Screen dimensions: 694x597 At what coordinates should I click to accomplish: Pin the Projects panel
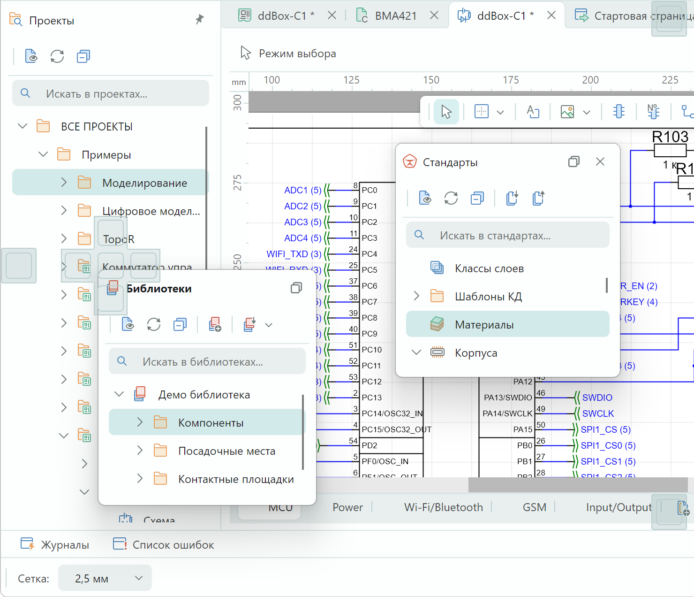(200, 19)
